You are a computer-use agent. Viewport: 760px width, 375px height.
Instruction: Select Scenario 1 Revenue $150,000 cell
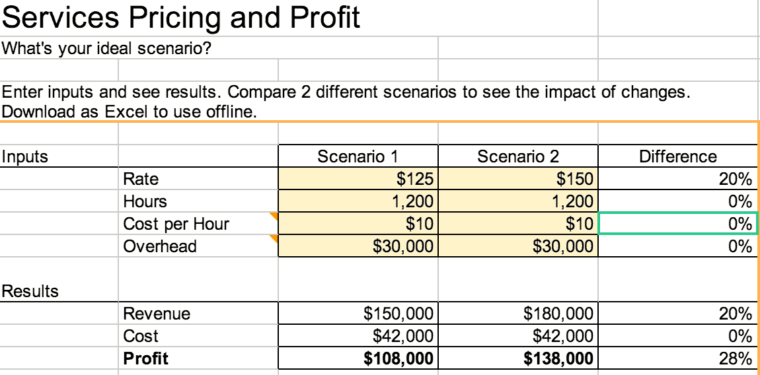[x=358, y=314]
